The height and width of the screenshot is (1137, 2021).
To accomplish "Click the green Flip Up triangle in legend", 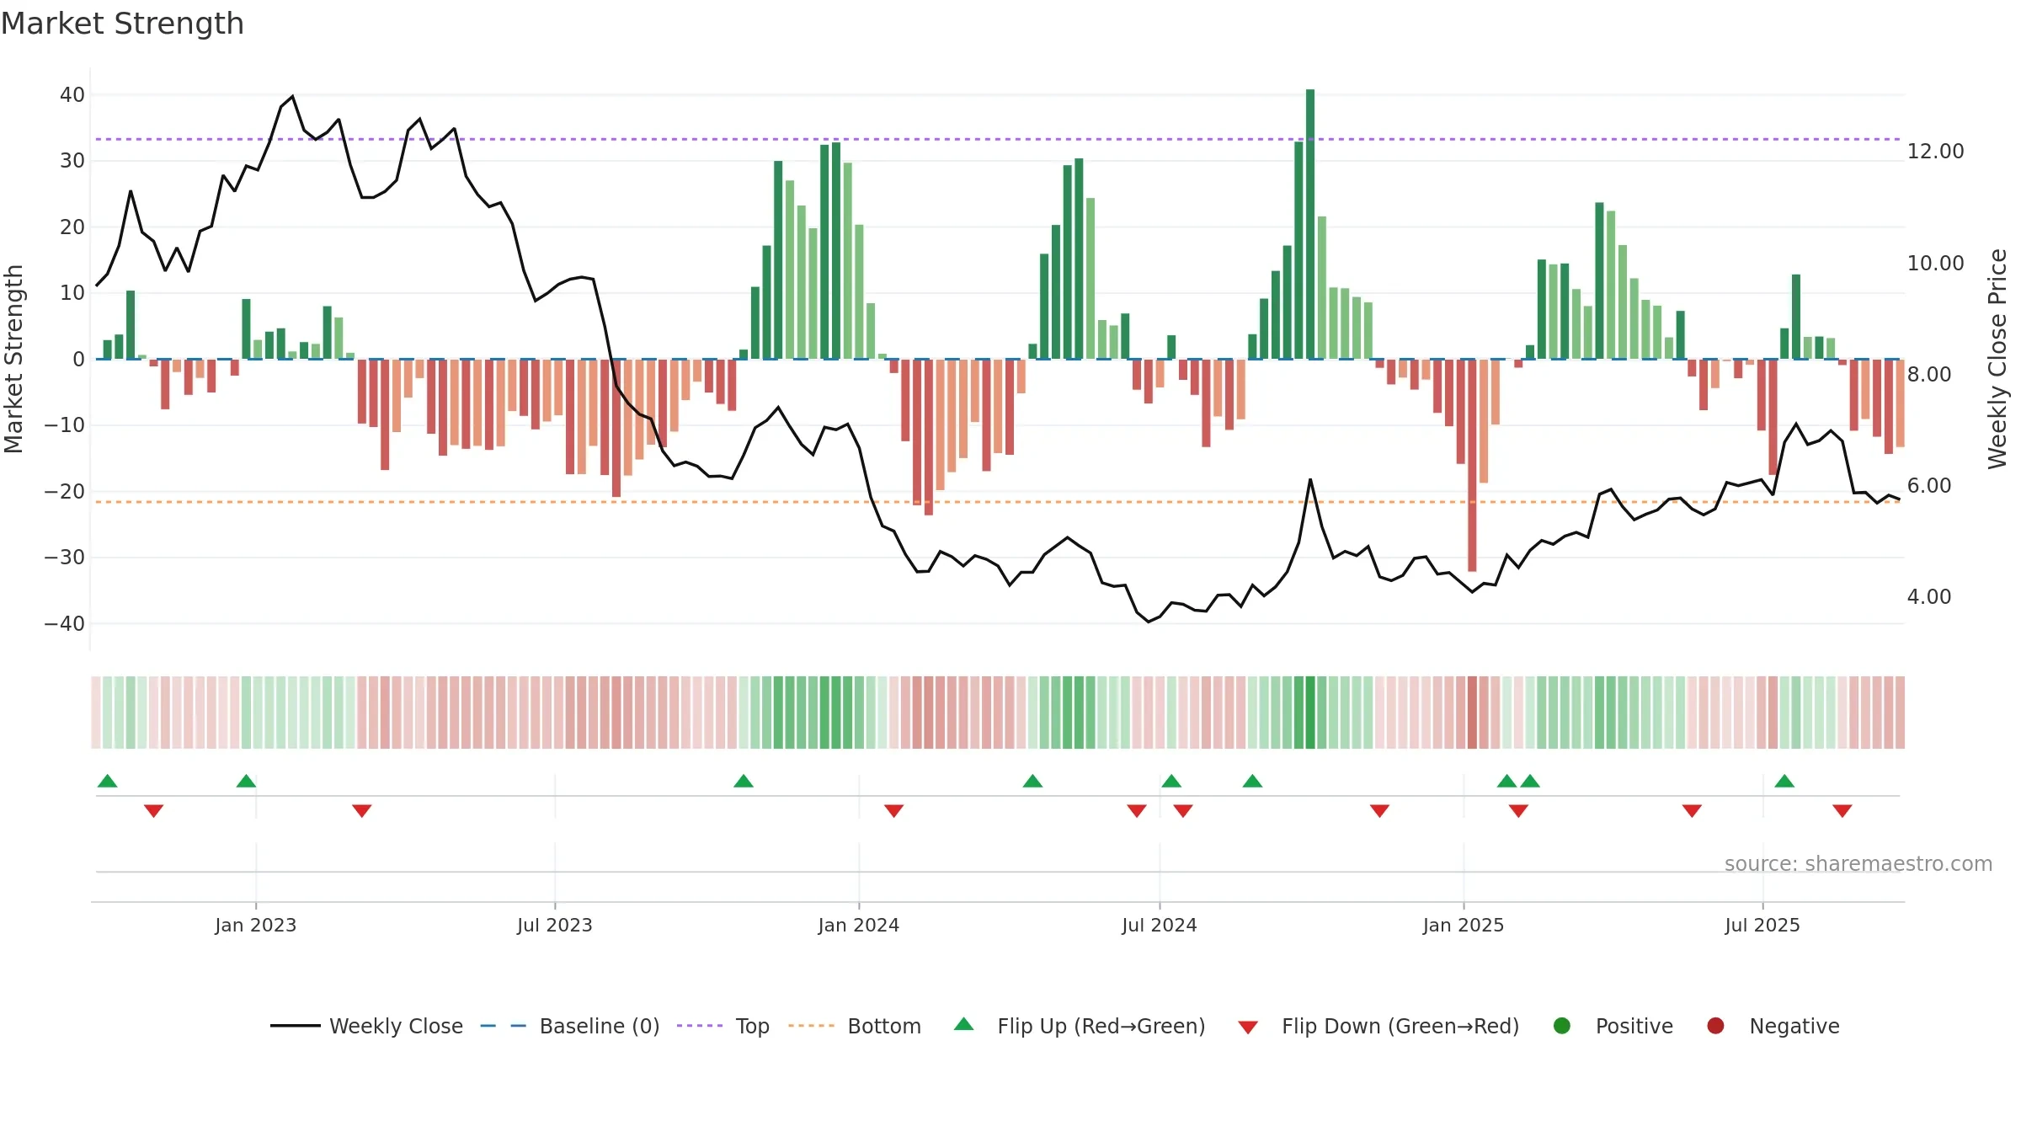I will (x=964, y=1024).
